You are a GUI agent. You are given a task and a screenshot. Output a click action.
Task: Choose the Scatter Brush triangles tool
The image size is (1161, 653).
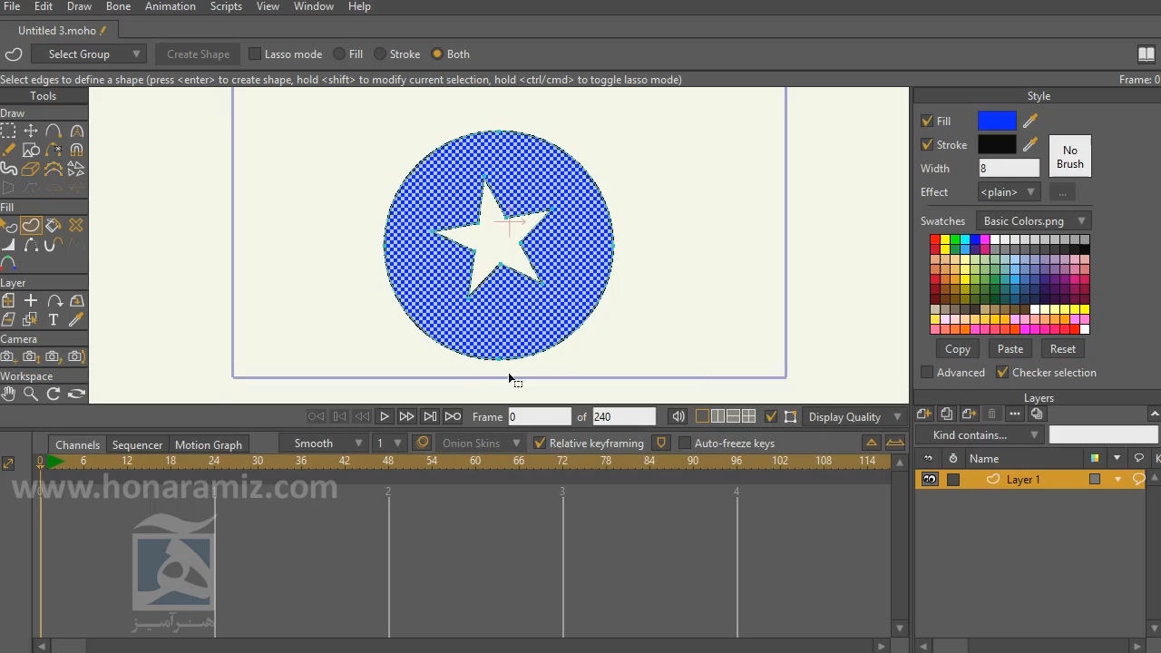(76, 169)
